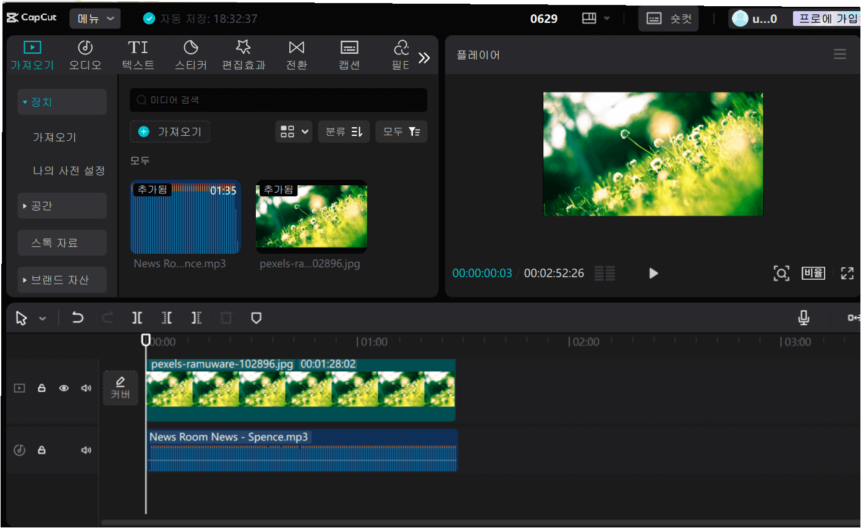
Task: Select 나의 사전 설정 in sidebar
Action: pos(69,170)
